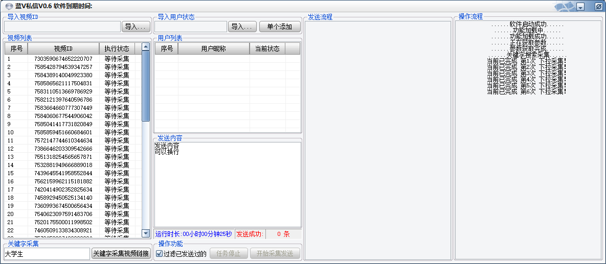Click the 发送成功 label

pos(250,234)
